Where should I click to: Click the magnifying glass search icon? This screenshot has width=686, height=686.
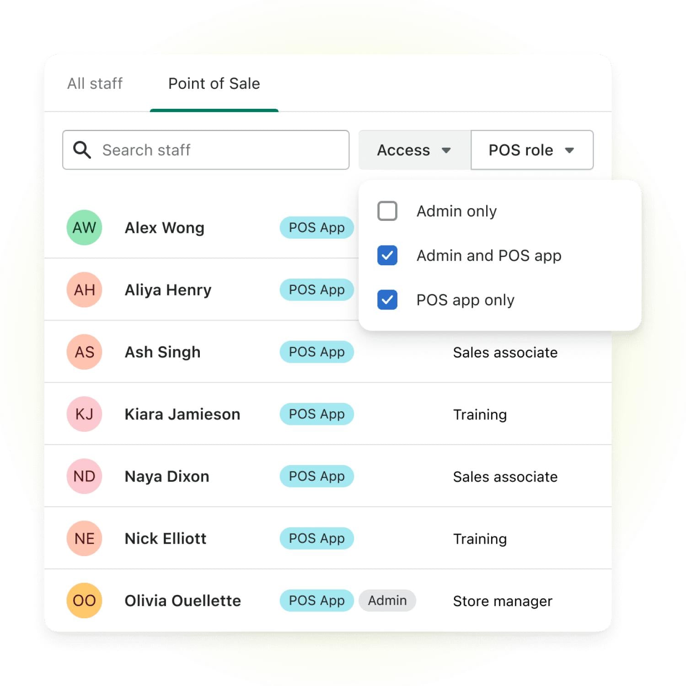[82, 150]
